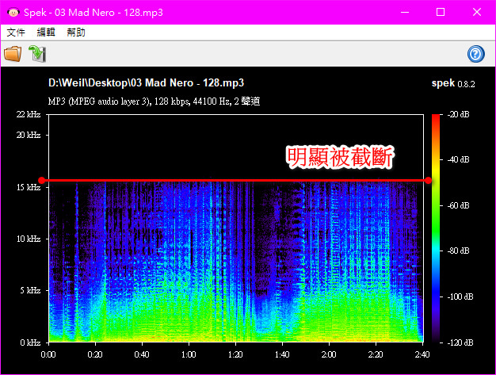Click the Spek app icon in title bar
Viewport: 496px width, 375px height.
(x=12, y=12)
